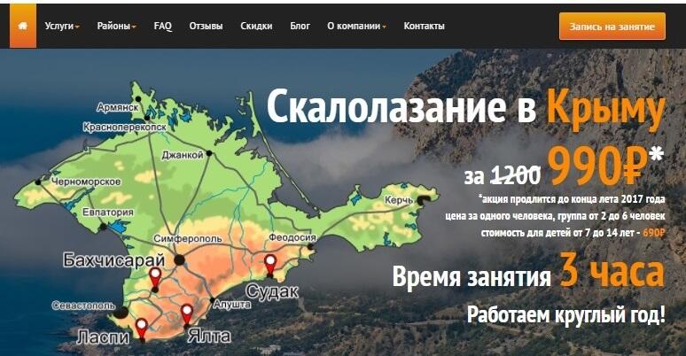686x356 pixels.
Task: Click the Севастополь label on map
Action: [x=83, y=306]
